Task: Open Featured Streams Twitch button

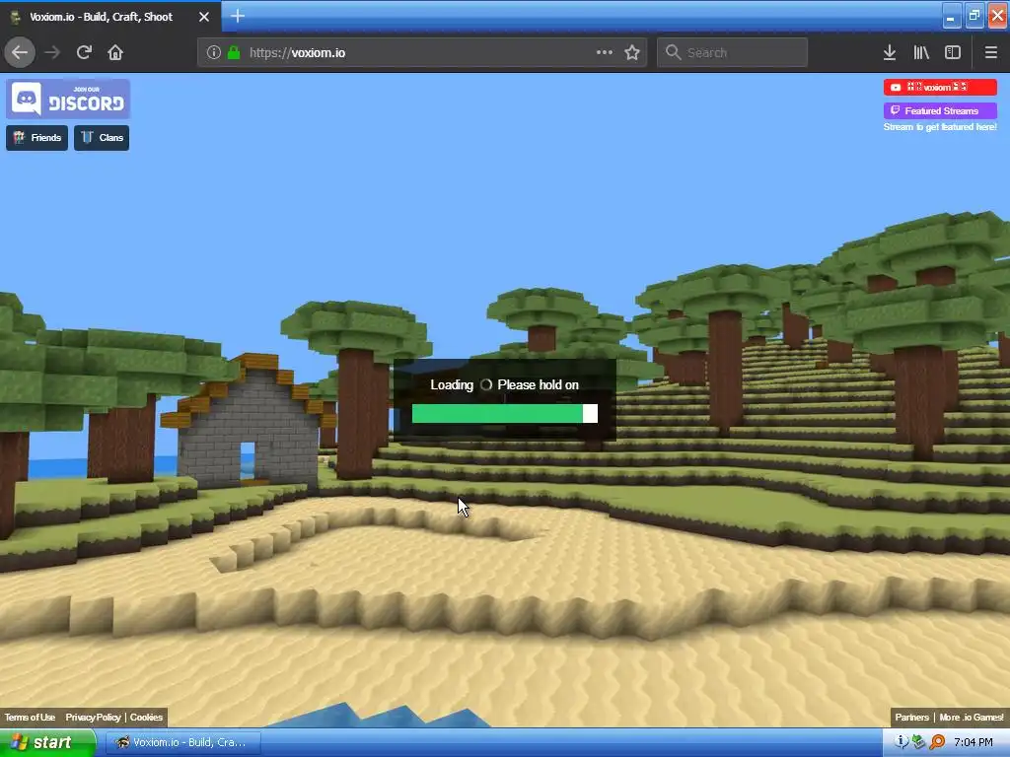Action: pos(940,110)
